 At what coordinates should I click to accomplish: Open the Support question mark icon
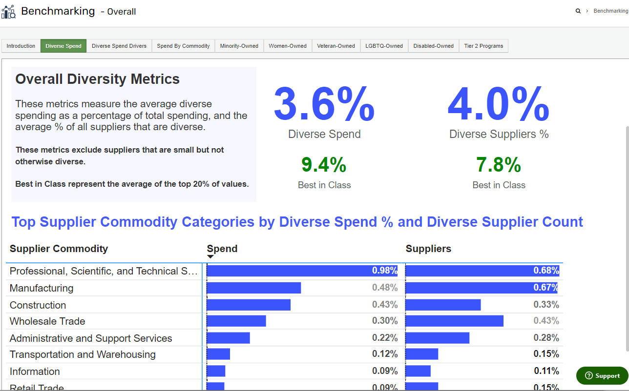590,375
